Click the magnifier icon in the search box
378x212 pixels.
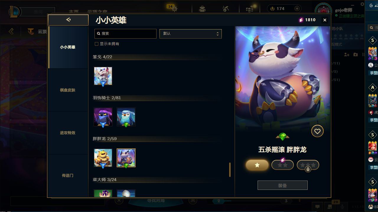(99, 34)
